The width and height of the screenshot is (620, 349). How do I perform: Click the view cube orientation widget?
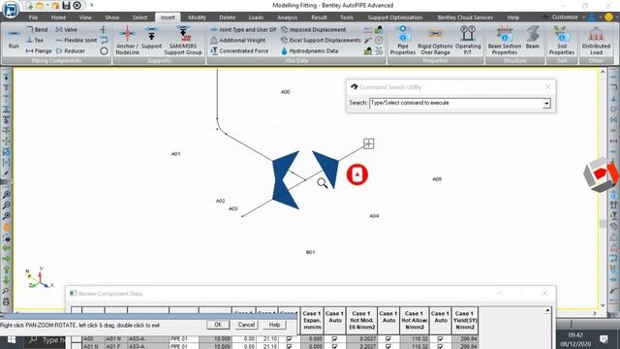click(x=601, y=174)
